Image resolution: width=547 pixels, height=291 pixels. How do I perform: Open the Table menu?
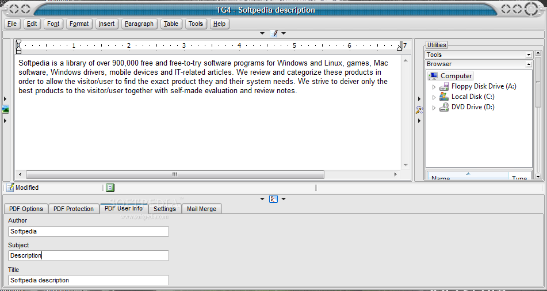click(171, 24)
